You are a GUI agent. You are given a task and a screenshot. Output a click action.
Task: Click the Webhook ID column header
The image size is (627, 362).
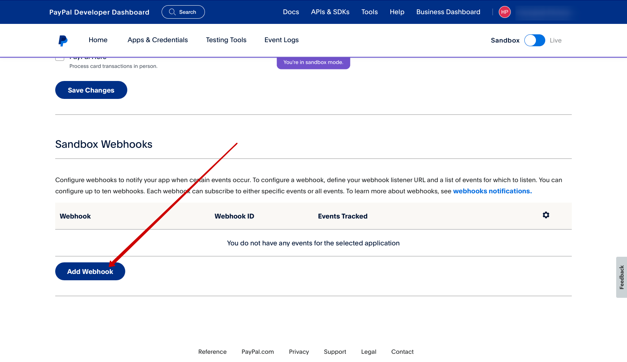coord(234,216)
